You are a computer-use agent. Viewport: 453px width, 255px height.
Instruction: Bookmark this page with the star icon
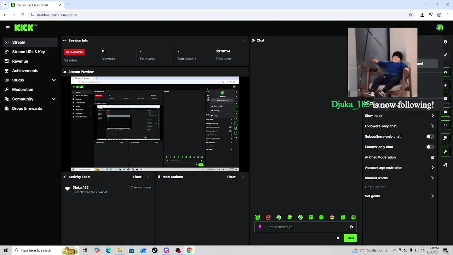pos(411,15)
